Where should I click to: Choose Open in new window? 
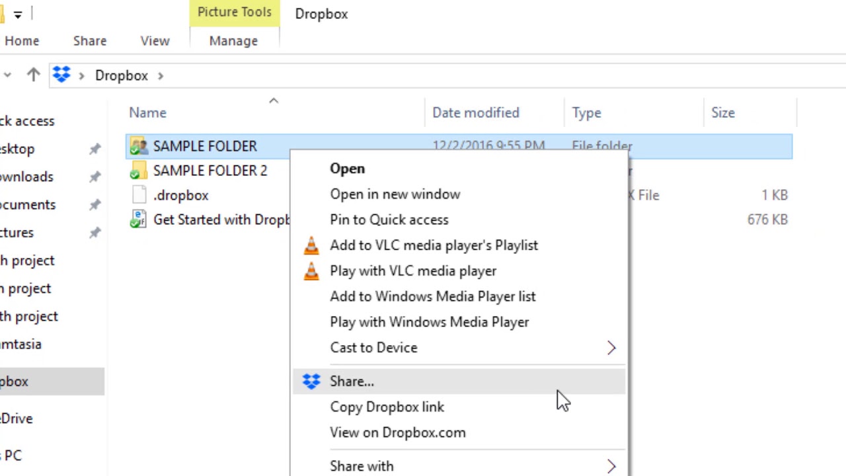[459, 194]
